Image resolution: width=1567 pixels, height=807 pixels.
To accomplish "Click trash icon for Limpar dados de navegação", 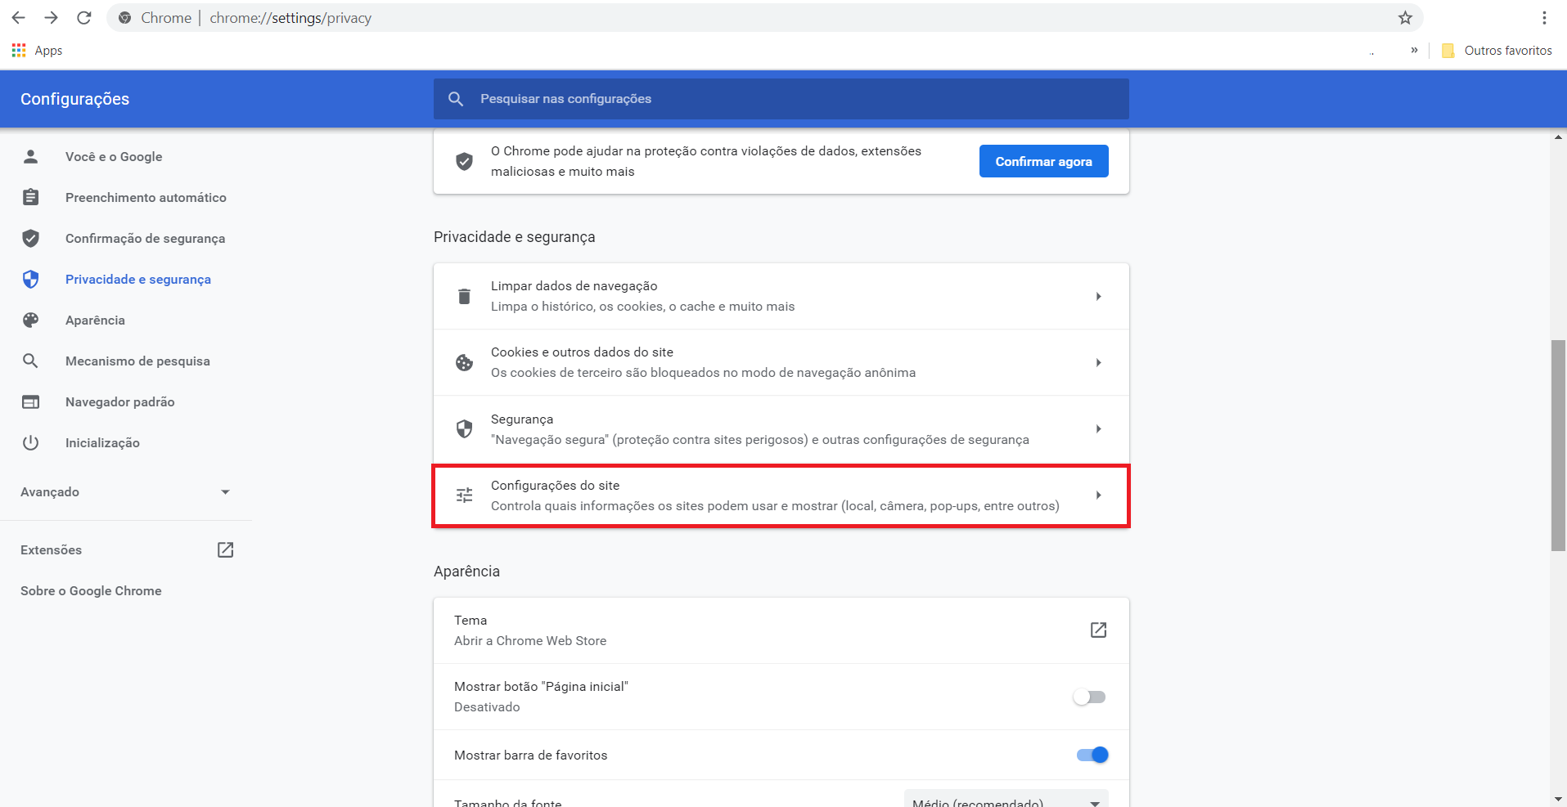I will [464, 297].
